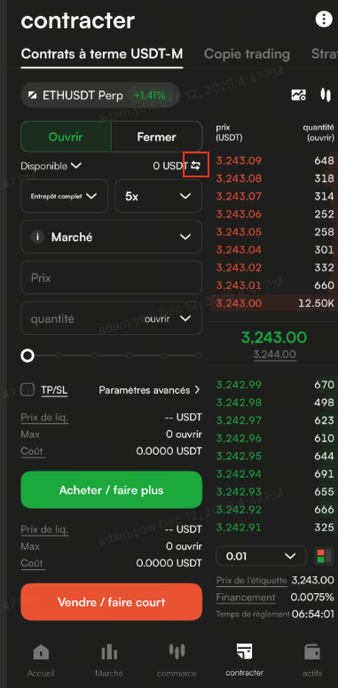338x688 pixels.
Task: Open the Entrepôt complet margin dropdown
Action: 64,196
